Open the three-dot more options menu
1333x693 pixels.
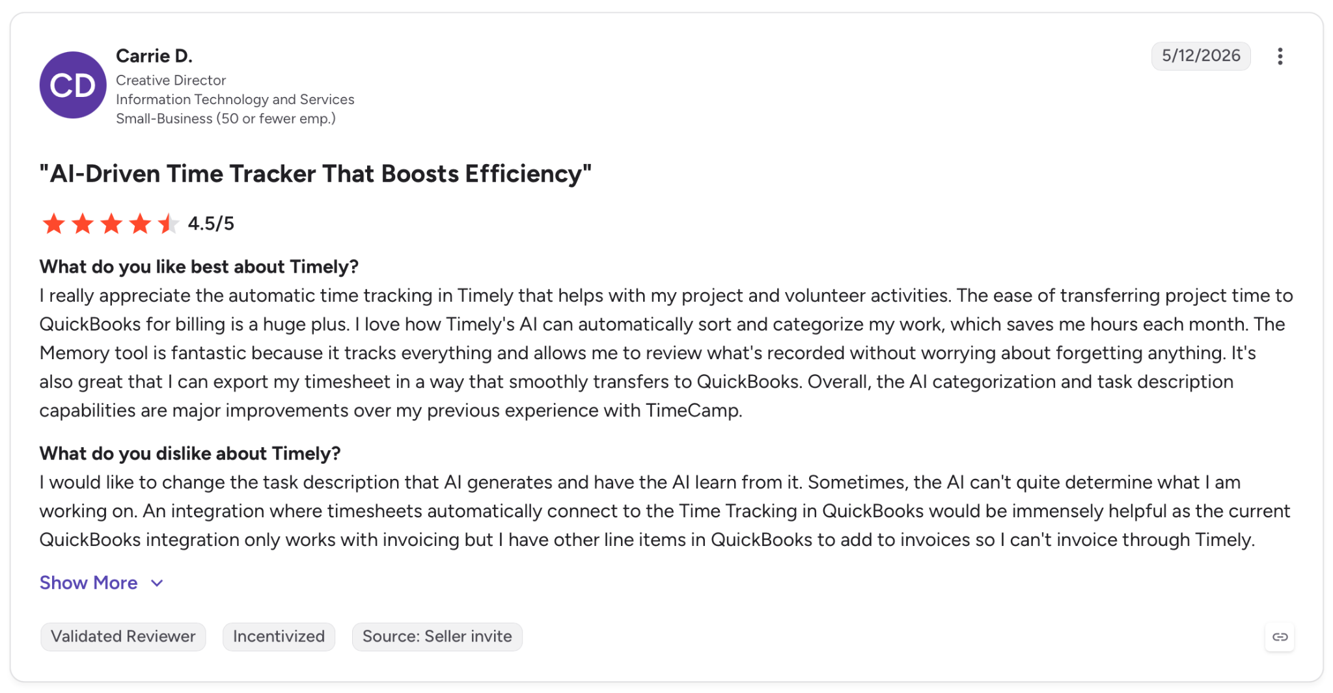(x=1280, y=57)
